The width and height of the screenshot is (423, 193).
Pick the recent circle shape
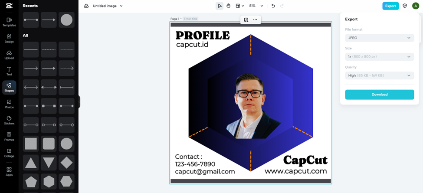point(66,20)
